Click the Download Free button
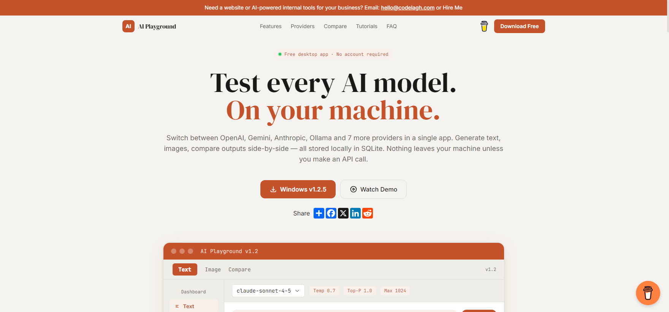Viewport: 669px width, 312px height. tap(520, 26)
